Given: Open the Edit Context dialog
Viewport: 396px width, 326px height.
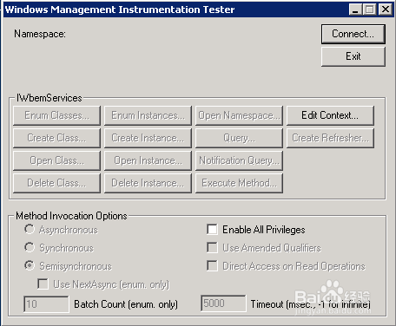Looking at the screenshot, I should 330,115.
